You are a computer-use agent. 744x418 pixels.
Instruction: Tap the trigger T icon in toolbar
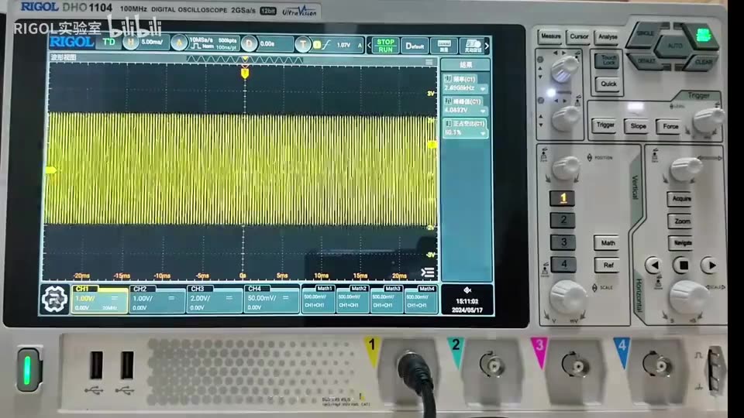click(302, 45)
